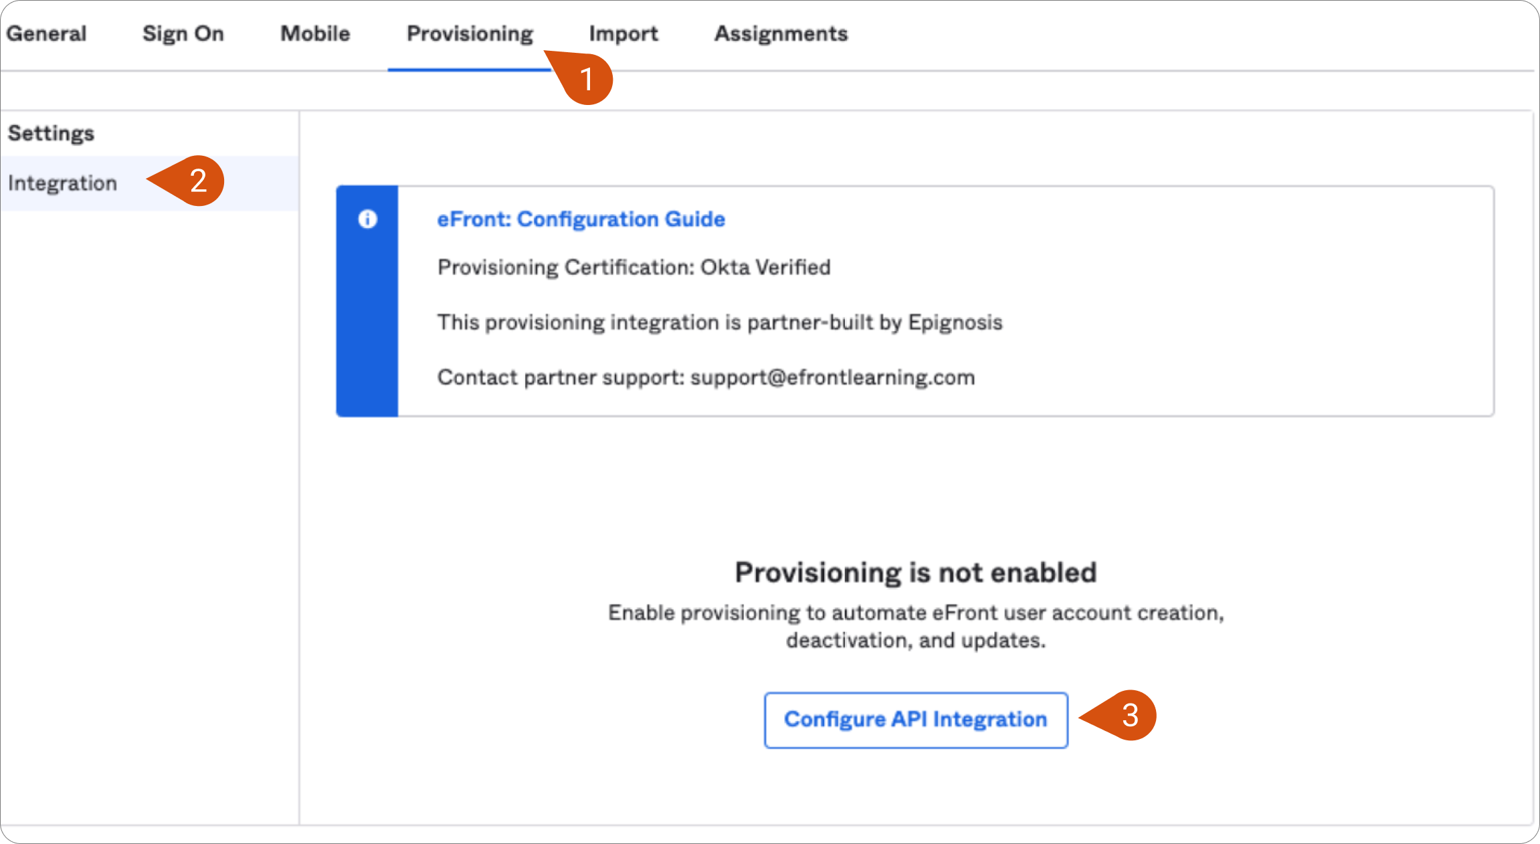This screenshot has width=1540, height=844.
Task: Click the Configure API Integration button
Action: pos(916,720)
